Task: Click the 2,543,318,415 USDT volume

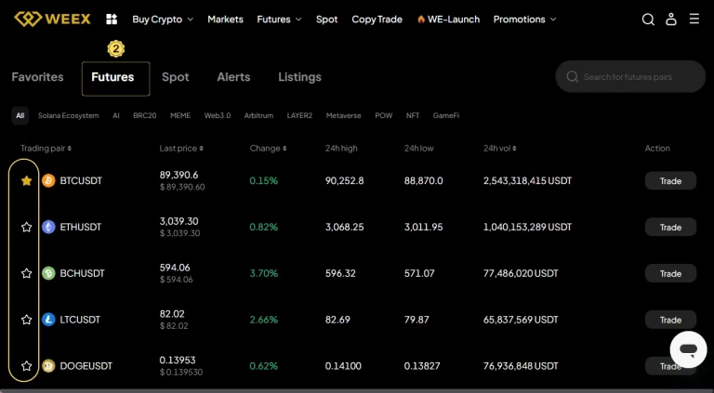Action: pos(527,180)
